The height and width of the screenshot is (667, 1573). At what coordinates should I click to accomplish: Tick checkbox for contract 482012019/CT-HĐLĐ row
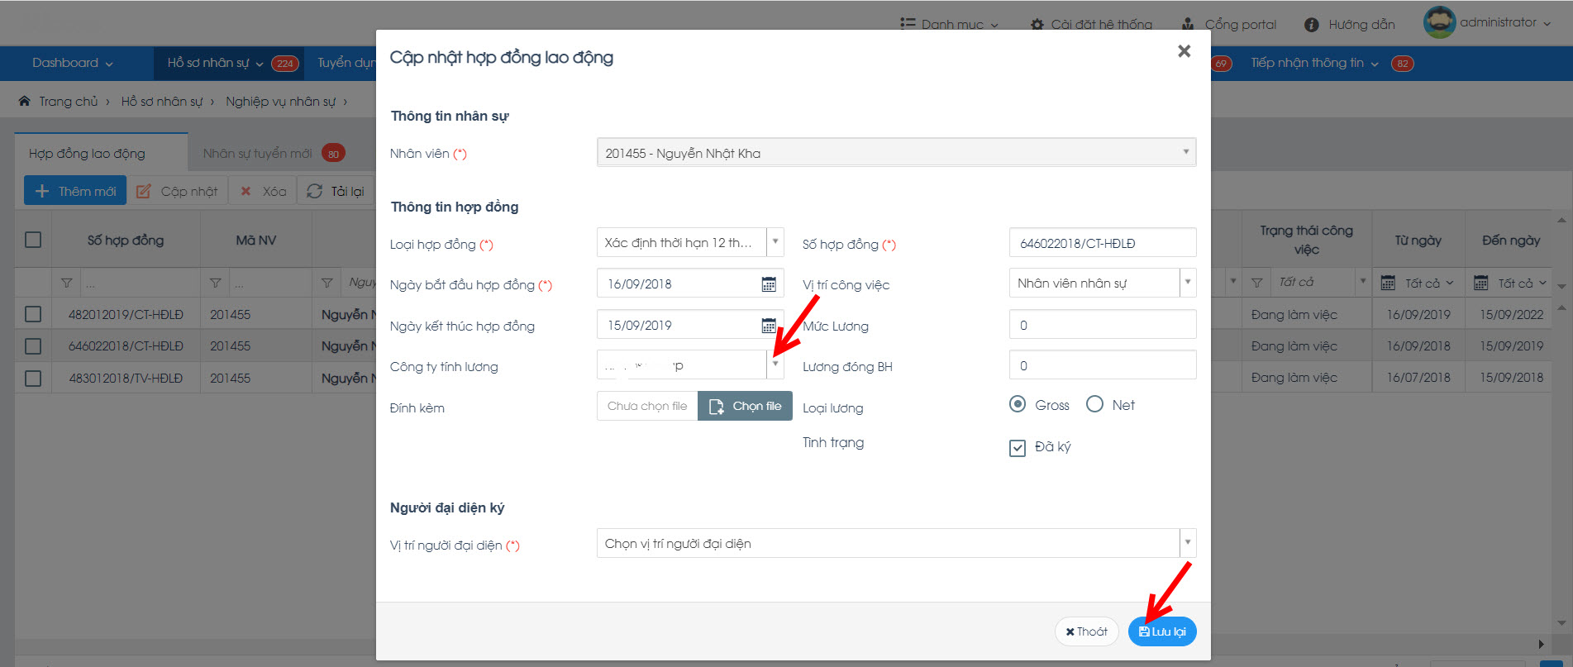point(33,315)
